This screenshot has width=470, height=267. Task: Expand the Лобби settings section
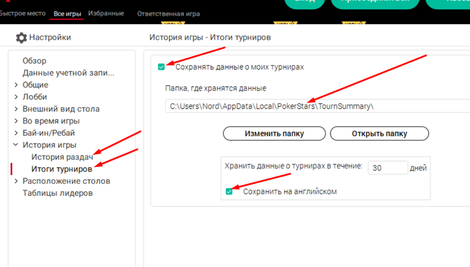coord(16,97)
